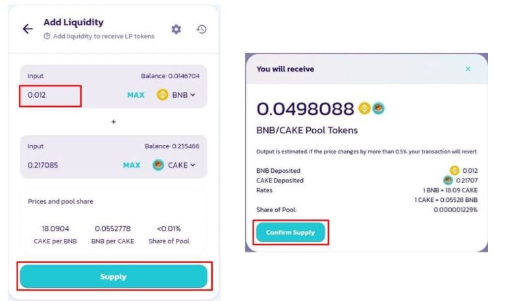Click MAX for the BNB input
The height and width of the screenshot is (301, 512).
pyautogui.click(x=136, y=95)
